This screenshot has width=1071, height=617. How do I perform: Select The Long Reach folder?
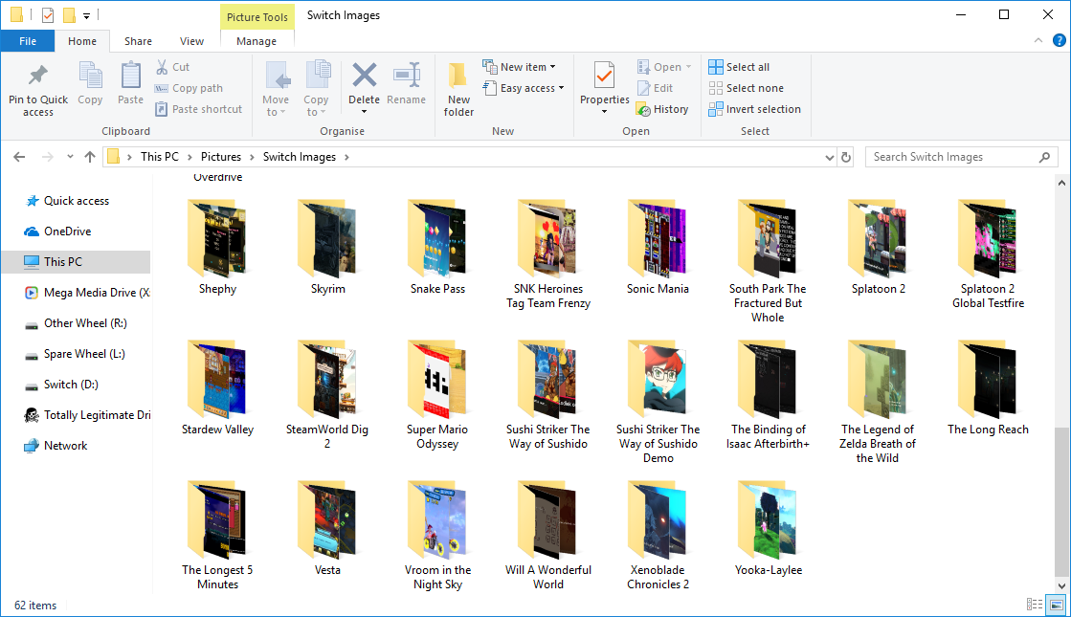(988, 387)
